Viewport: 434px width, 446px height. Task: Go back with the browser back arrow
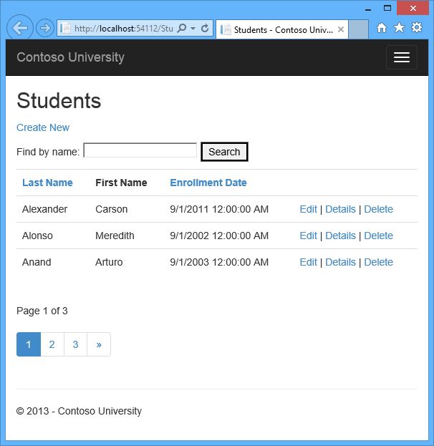click(x=20, y=28)
